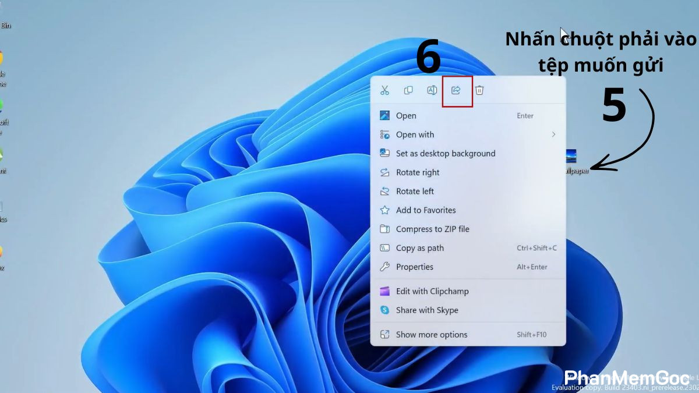Choose Rotate left
The image size is (699, 393).
click(468, 191)
